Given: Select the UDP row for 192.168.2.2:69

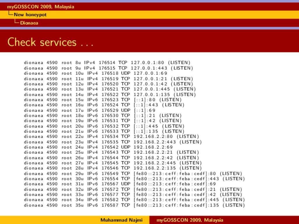Looking at the screenshot, I should point(98,147).
